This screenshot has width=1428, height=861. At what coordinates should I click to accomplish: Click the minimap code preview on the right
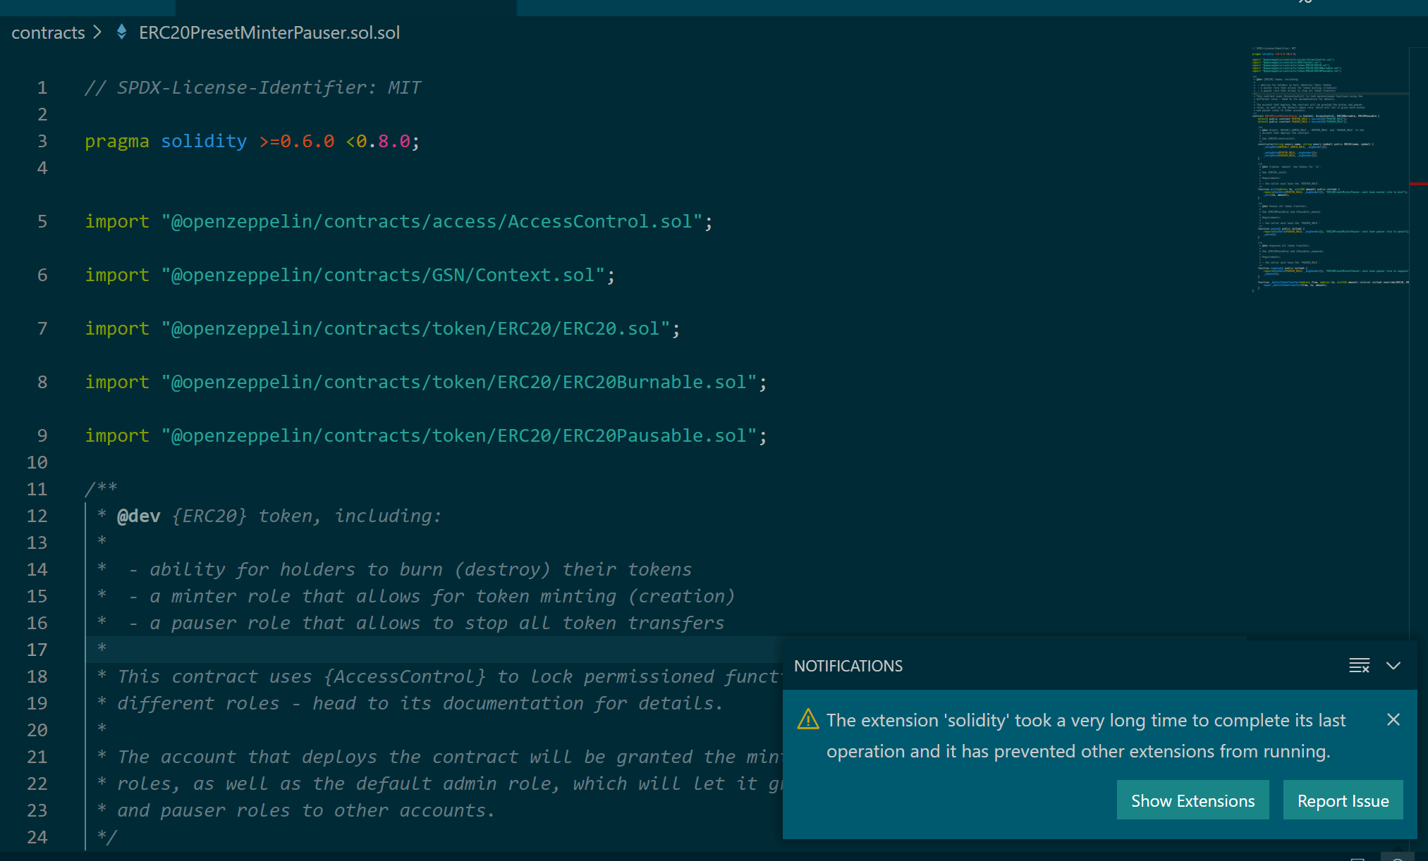(1326, 169)
